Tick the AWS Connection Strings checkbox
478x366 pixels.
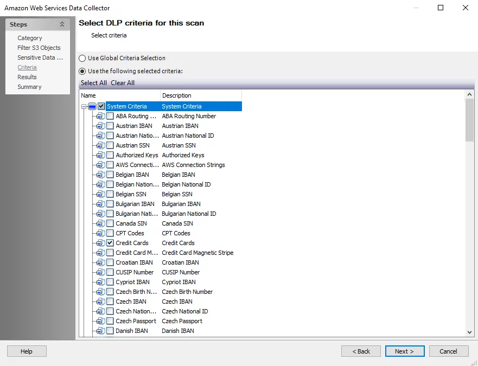pyautogui.click(x=110, y=165)
